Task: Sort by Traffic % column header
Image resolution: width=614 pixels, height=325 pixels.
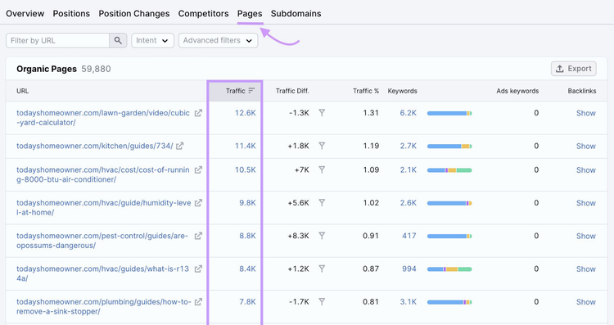Action: [x=366, y=91]
